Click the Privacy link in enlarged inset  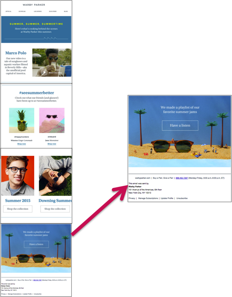[132, 198]
